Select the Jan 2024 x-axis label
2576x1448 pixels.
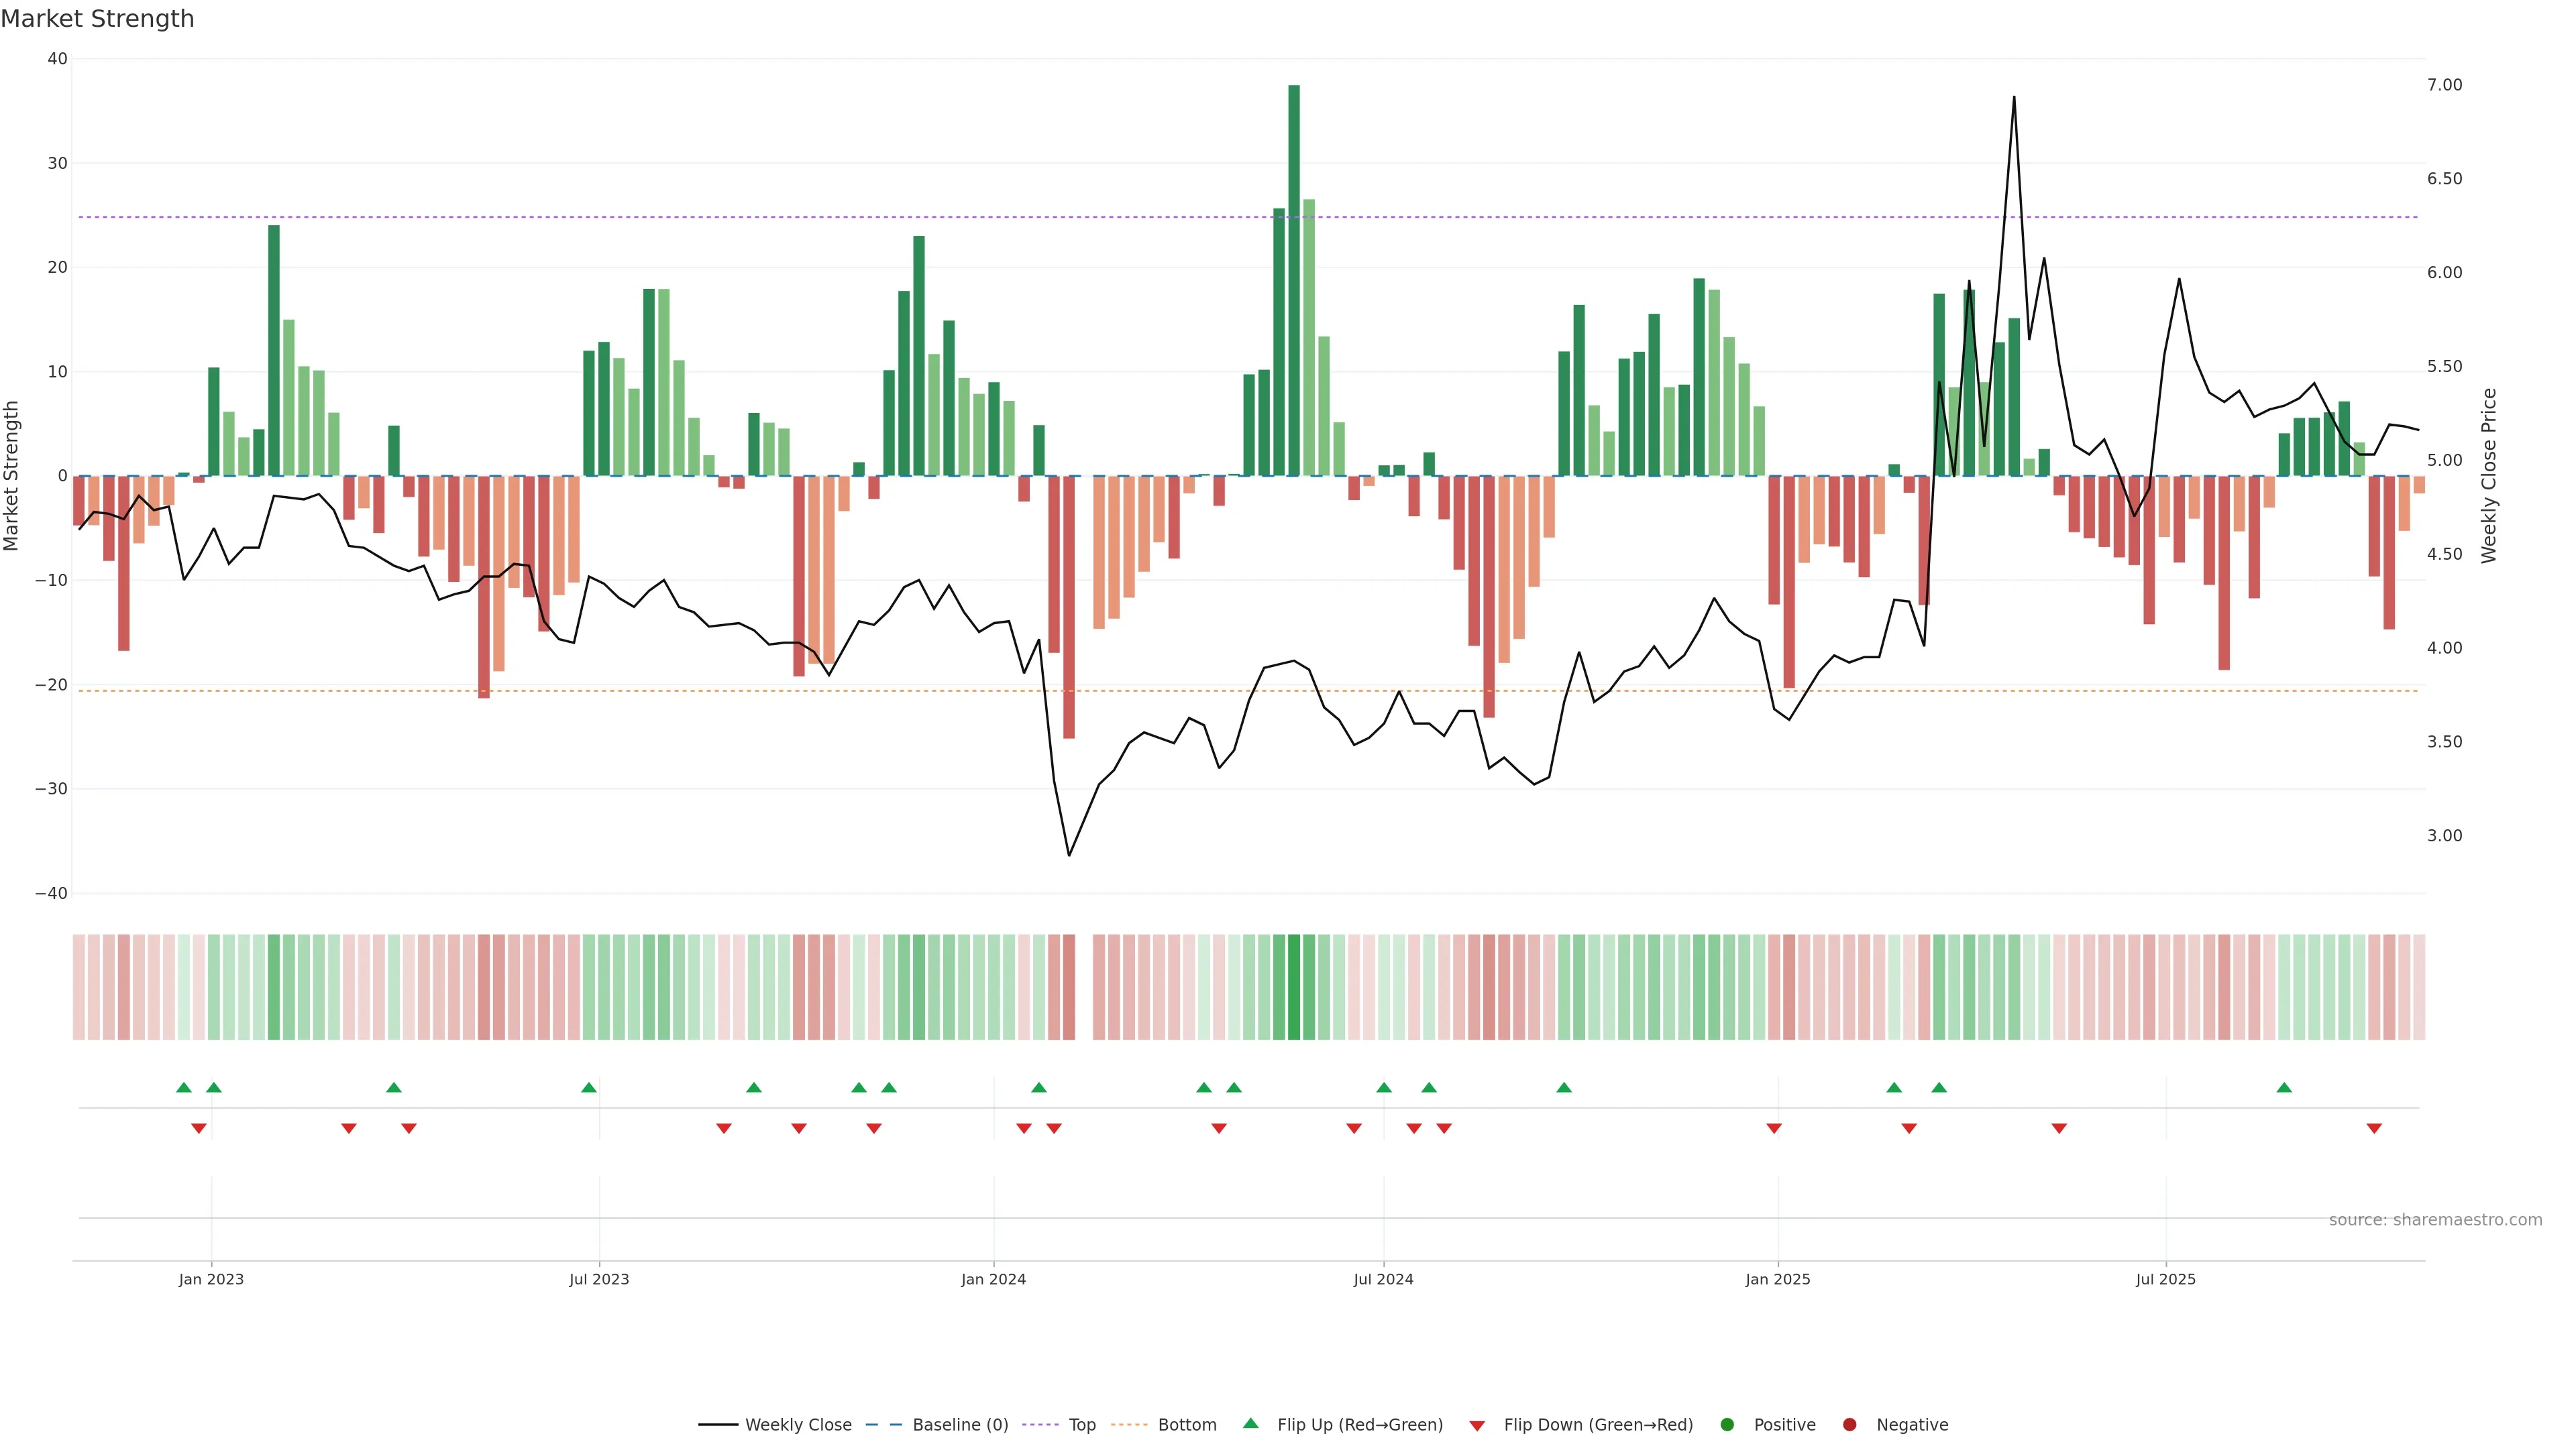point(993,1279)
